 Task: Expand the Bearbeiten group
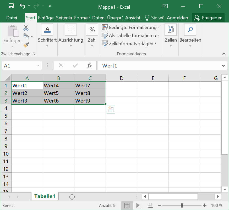[190, 36]
